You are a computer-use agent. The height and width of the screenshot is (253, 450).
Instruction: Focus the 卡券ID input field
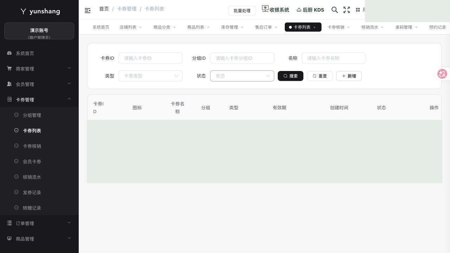pyautogui.click(x=150, y=58)
